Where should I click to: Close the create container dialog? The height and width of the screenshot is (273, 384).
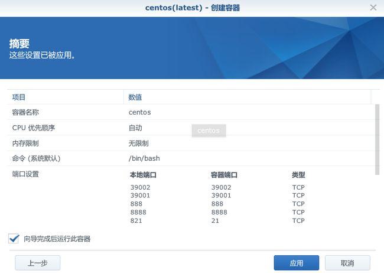coord(373,8)
